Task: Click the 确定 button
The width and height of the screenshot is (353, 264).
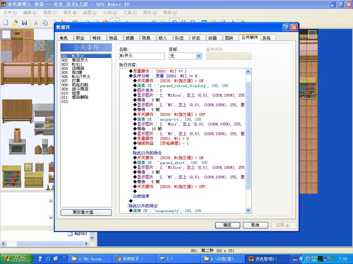Action: click(228, 225)
